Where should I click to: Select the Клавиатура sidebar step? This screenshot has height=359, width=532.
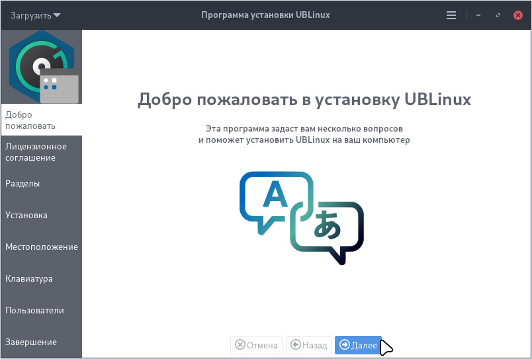(x=42, y=278)
